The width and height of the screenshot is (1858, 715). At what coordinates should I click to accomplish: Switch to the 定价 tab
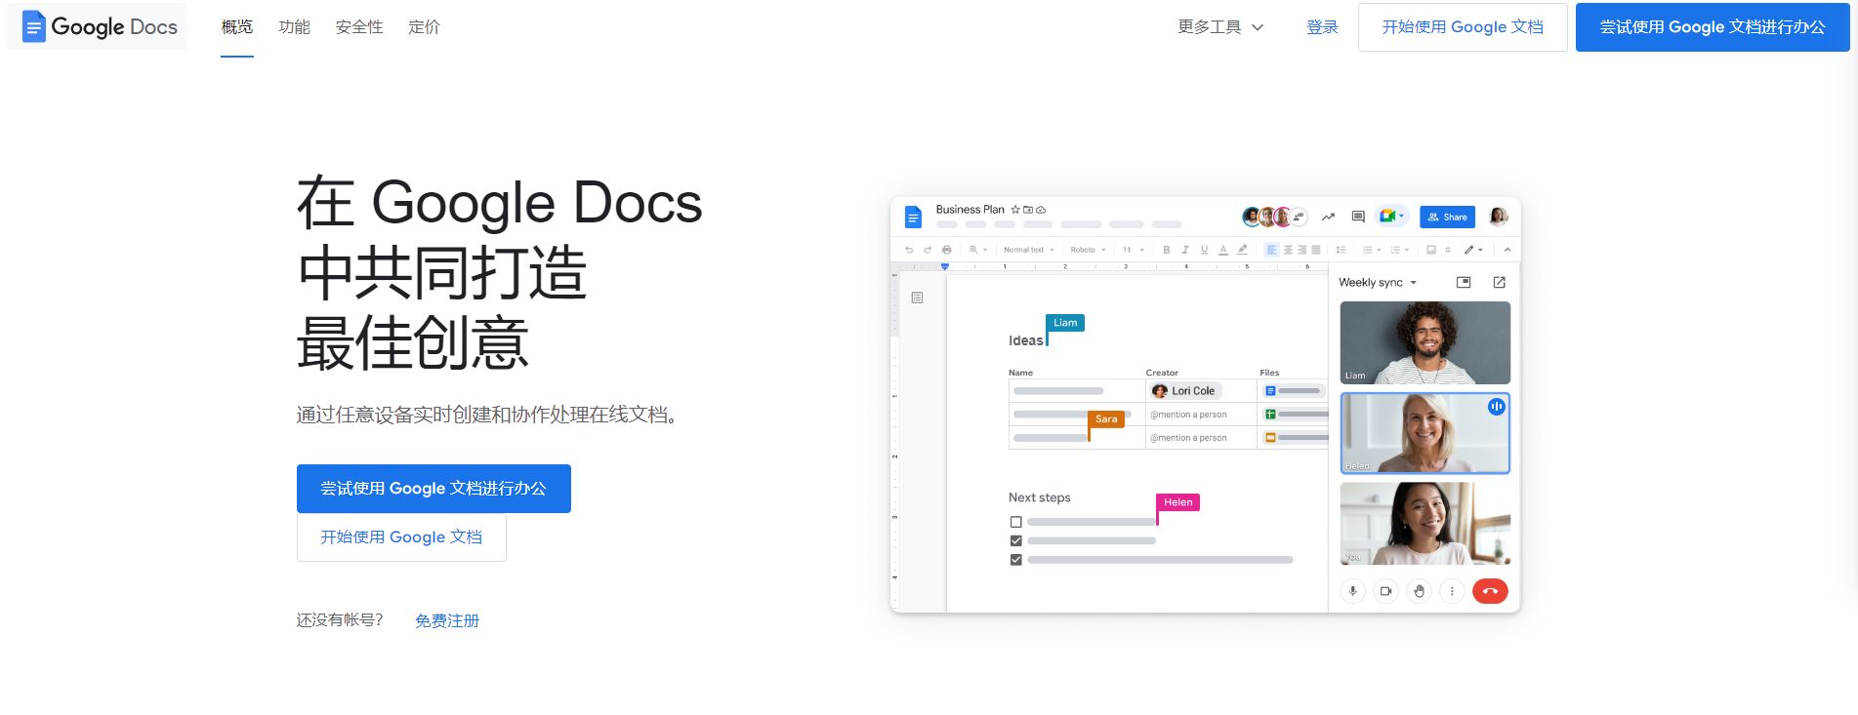click(424, 27)
